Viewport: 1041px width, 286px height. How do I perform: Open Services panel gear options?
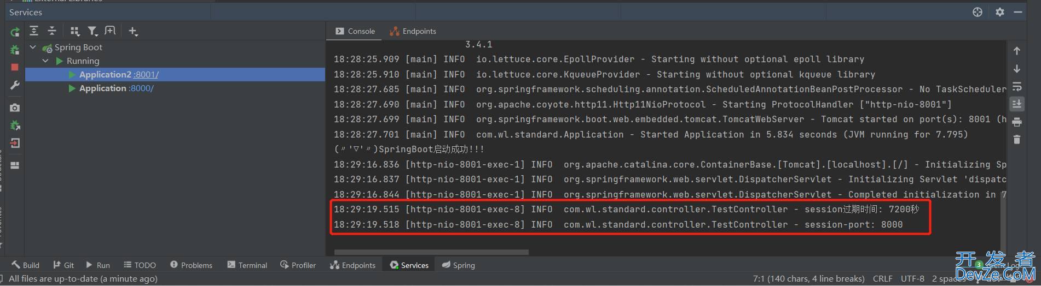[x=1000, y=12]
